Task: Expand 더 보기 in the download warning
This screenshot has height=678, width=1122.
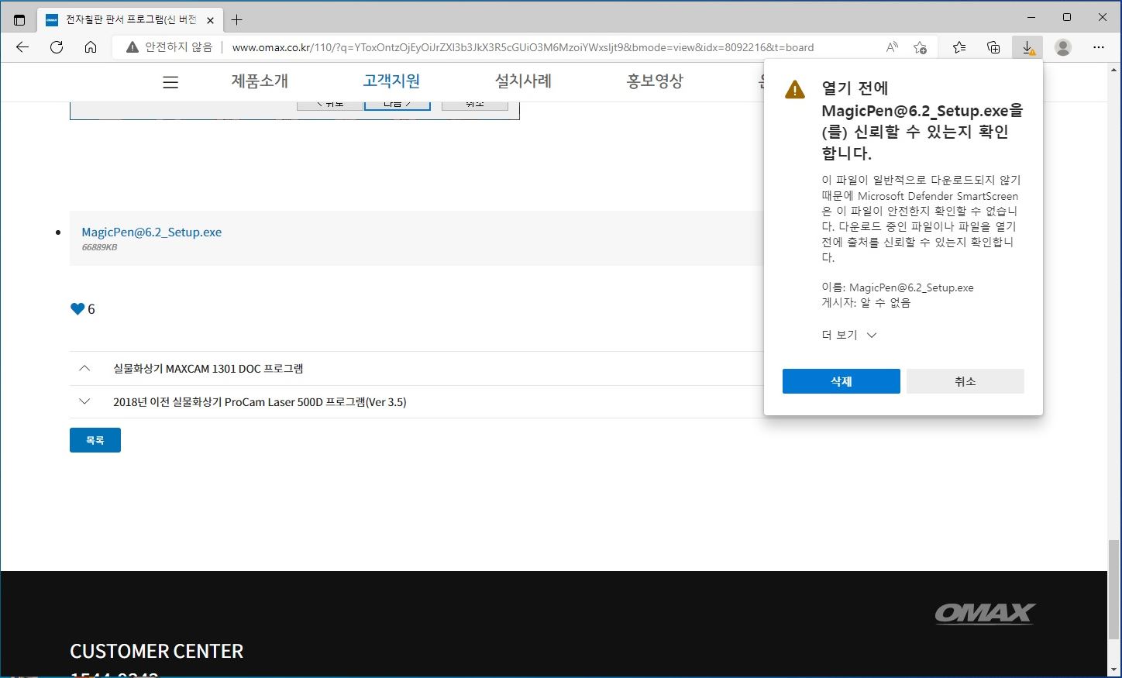Action: click(848, 335)
